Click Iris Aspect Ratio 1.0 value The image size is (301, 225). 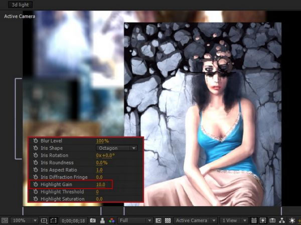[99, 170]
